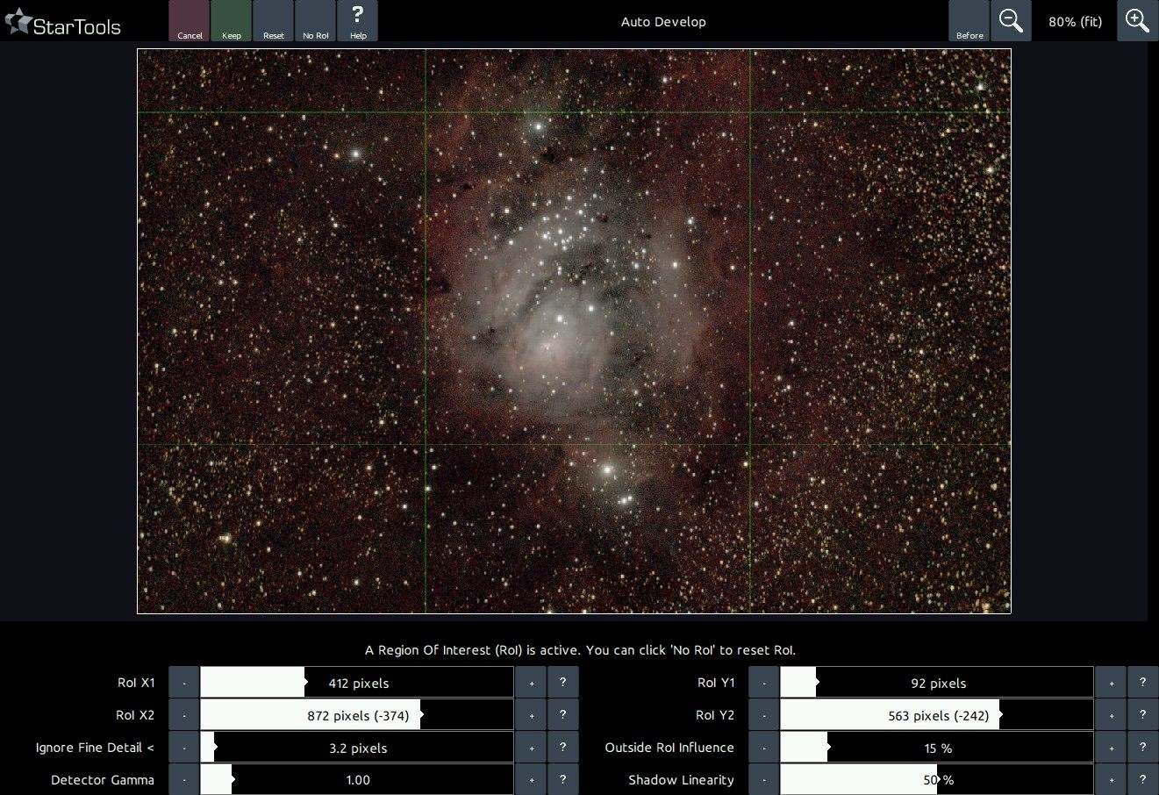This screenshot has height=795, width=1159.
Task: Decrease Detector Gamma with minus button
Action: [184, 780]
